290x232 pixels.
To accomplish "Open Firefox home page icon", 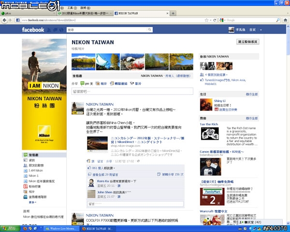I will (285, 20).
